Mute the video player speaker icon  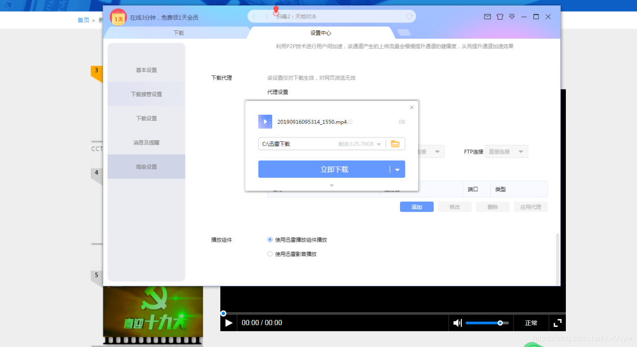point(457,322)
